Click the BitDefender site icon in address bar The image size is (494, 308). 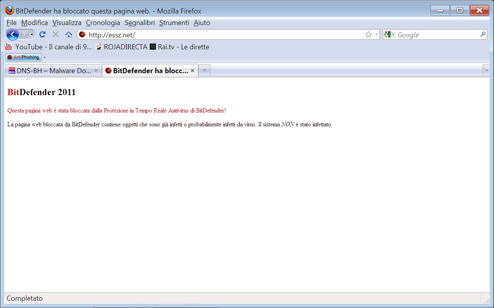pyautogui.click(x=82, y=35)
